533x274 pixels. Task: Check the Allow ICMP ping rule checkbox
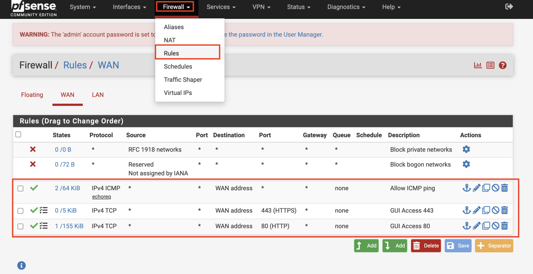click(20, 188)
